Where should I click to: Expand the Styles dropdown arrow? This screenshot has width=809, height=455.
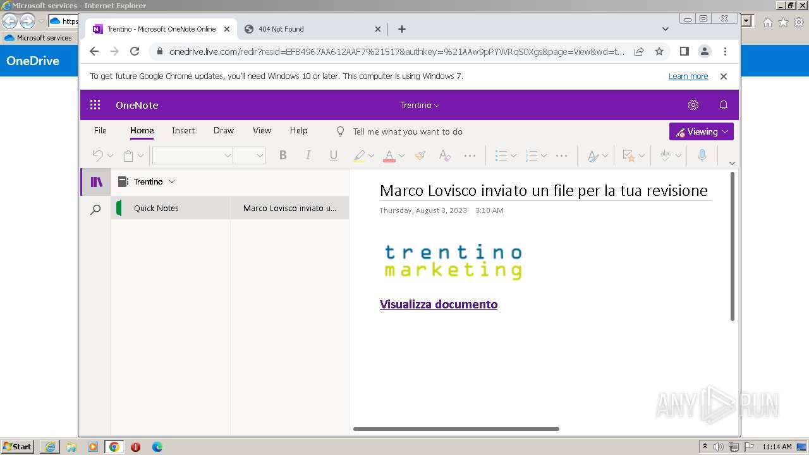pos(605,155)
